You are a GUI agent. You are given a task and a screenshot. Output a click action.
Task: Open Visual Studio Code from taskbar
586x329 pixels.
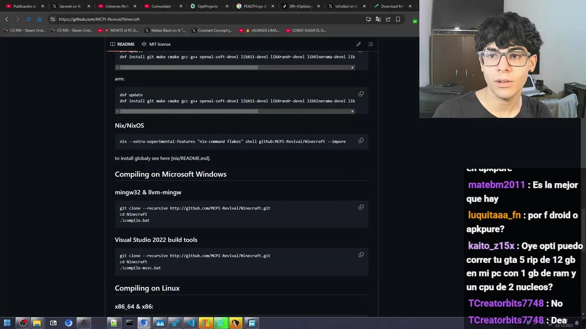(x=190, y=323)
